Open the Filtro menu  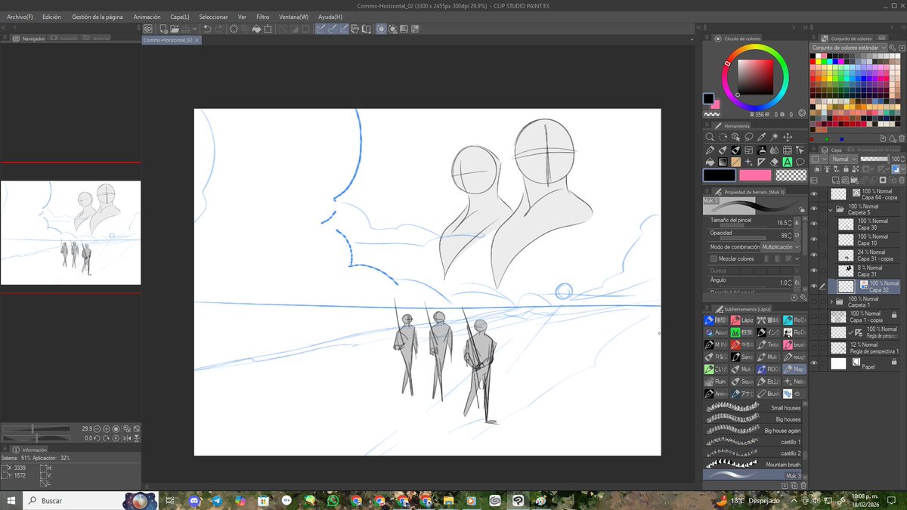coord(262,17)
